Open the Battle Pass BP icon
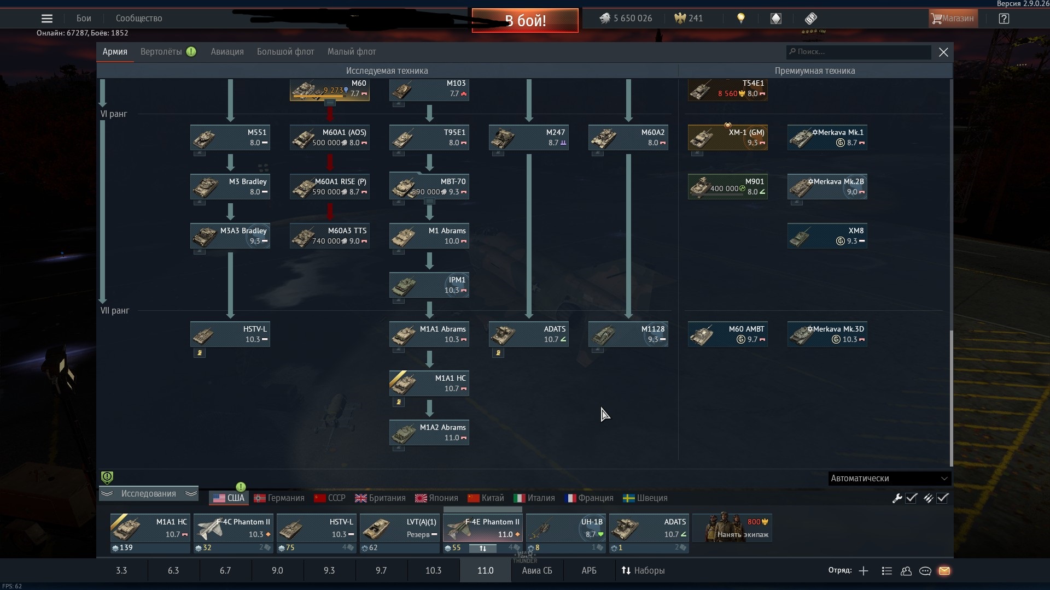 click(x=811, y=19)
